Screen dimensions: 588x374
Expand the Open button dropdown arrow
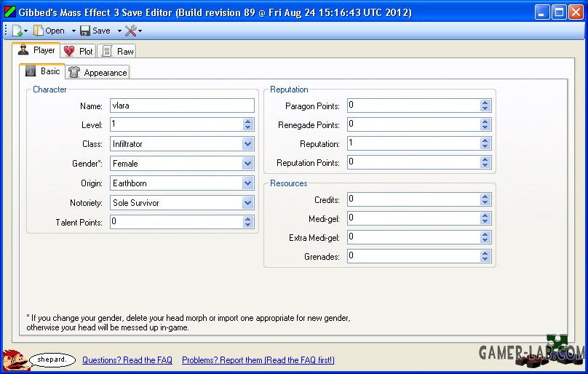tap(73, 31)
